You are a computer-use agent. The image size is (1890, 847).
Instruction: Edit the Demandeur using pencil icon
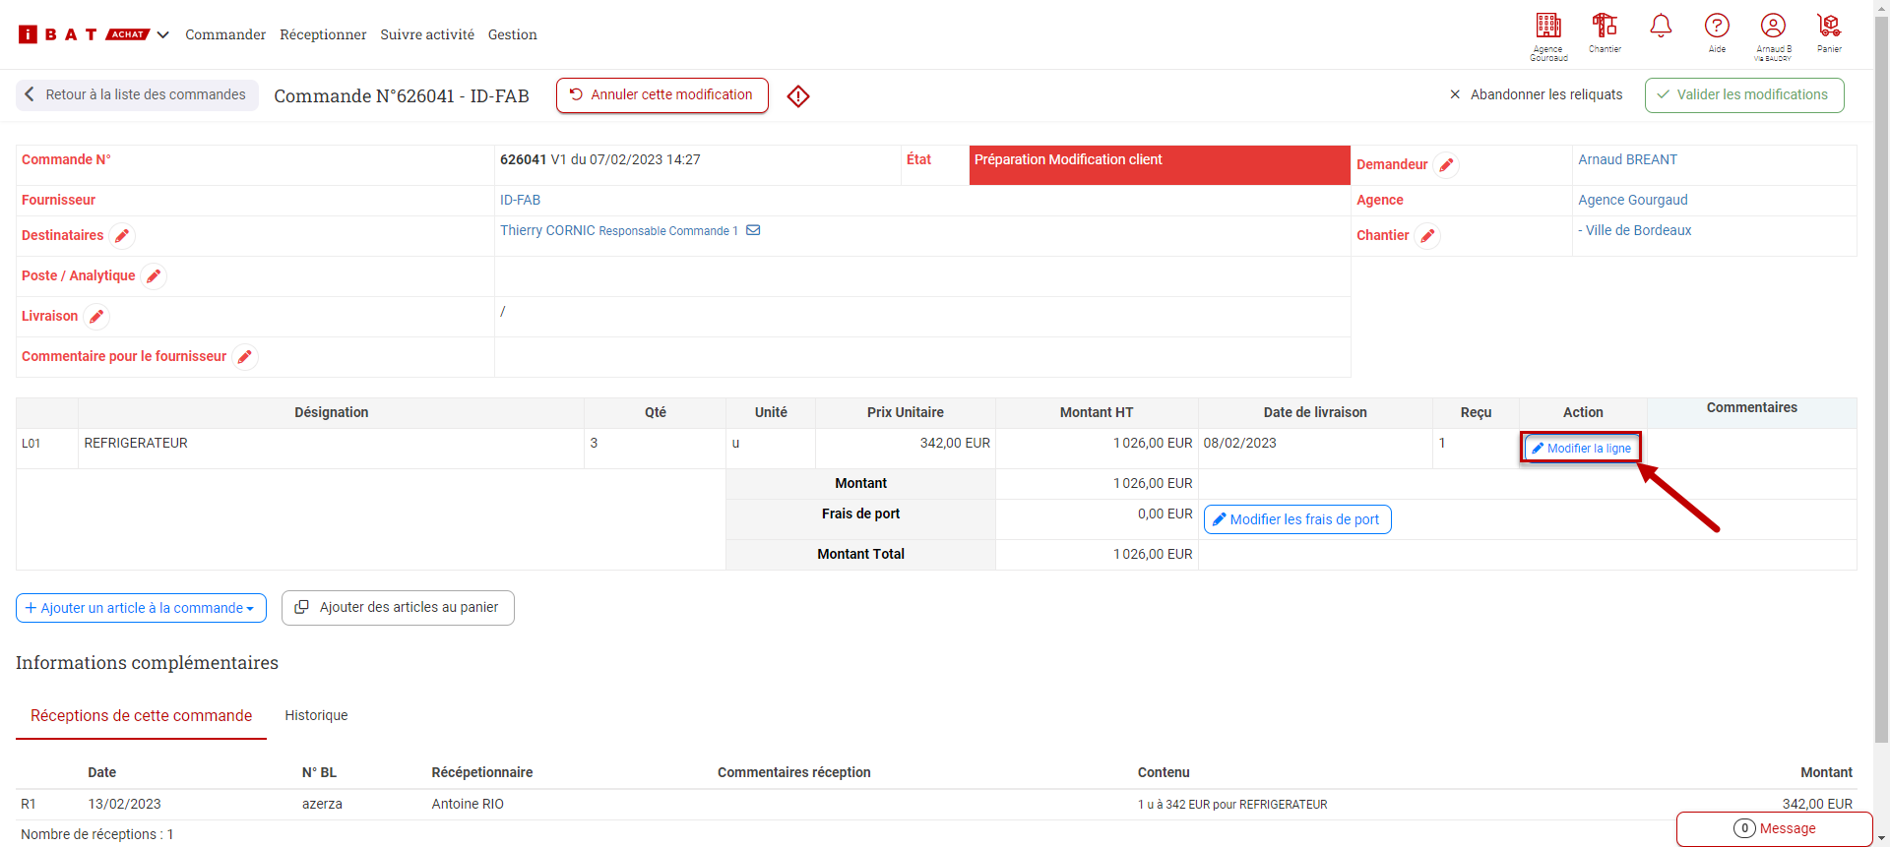[x=1446, y=165]
